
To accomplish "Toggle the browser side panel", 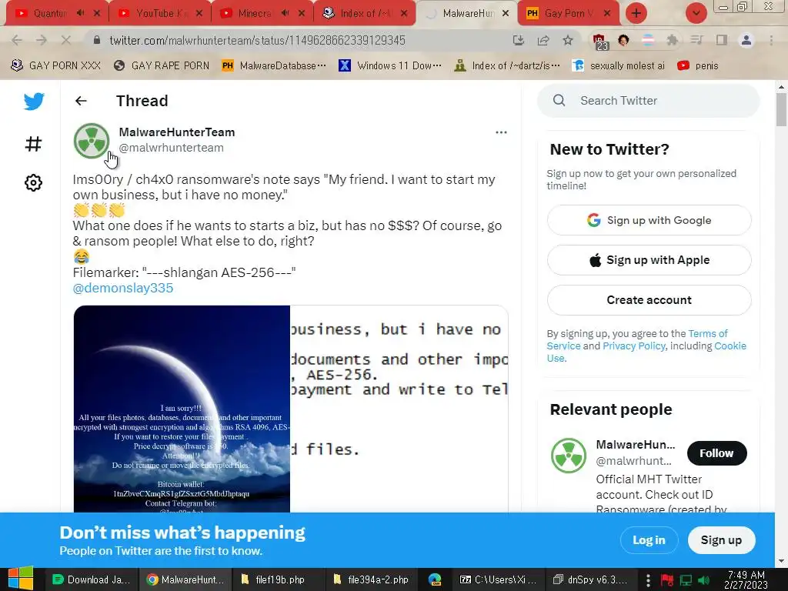I will click(x=722, y=40).
